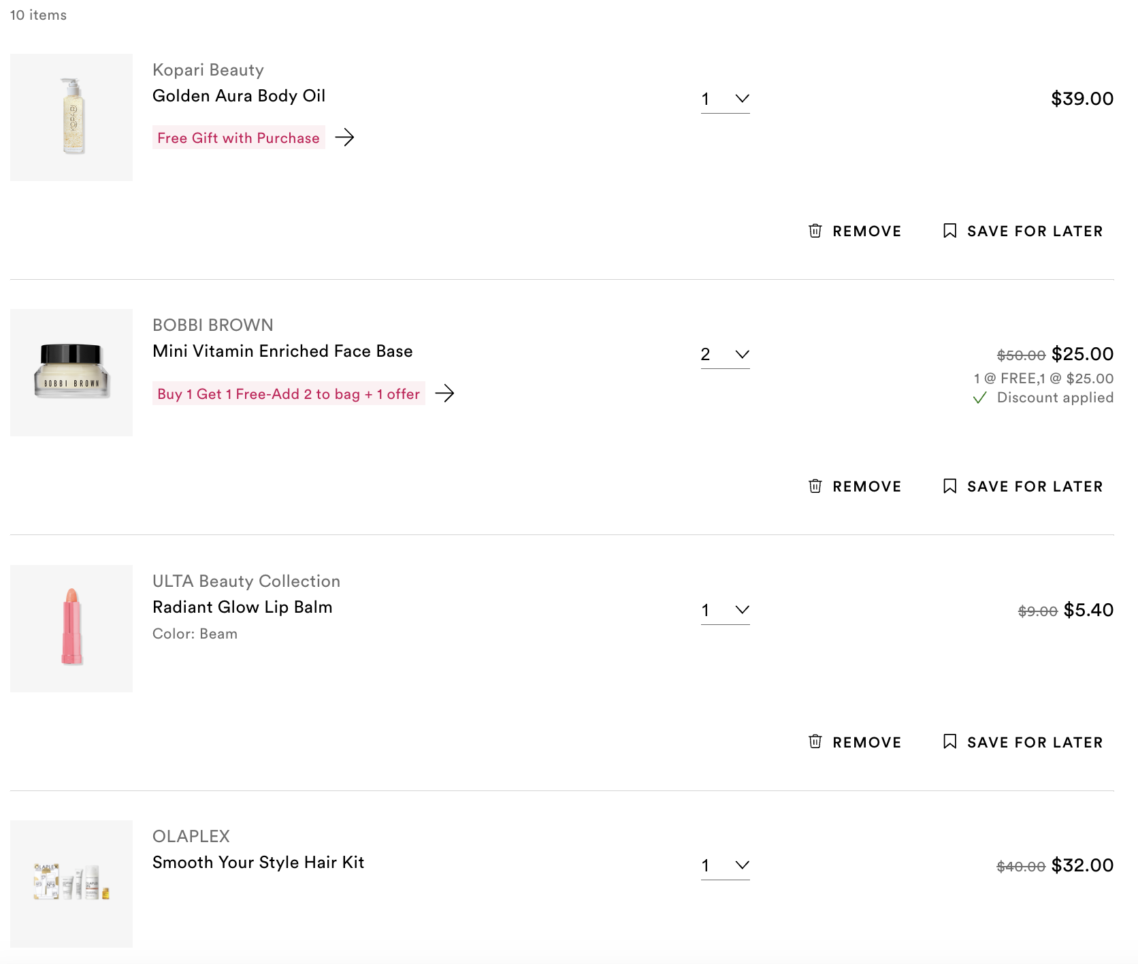The image size is (1138, 964).
Task: Open quantity dropdown for Radiant Glow Lip Balm
Action: click(x=726, y=611)
